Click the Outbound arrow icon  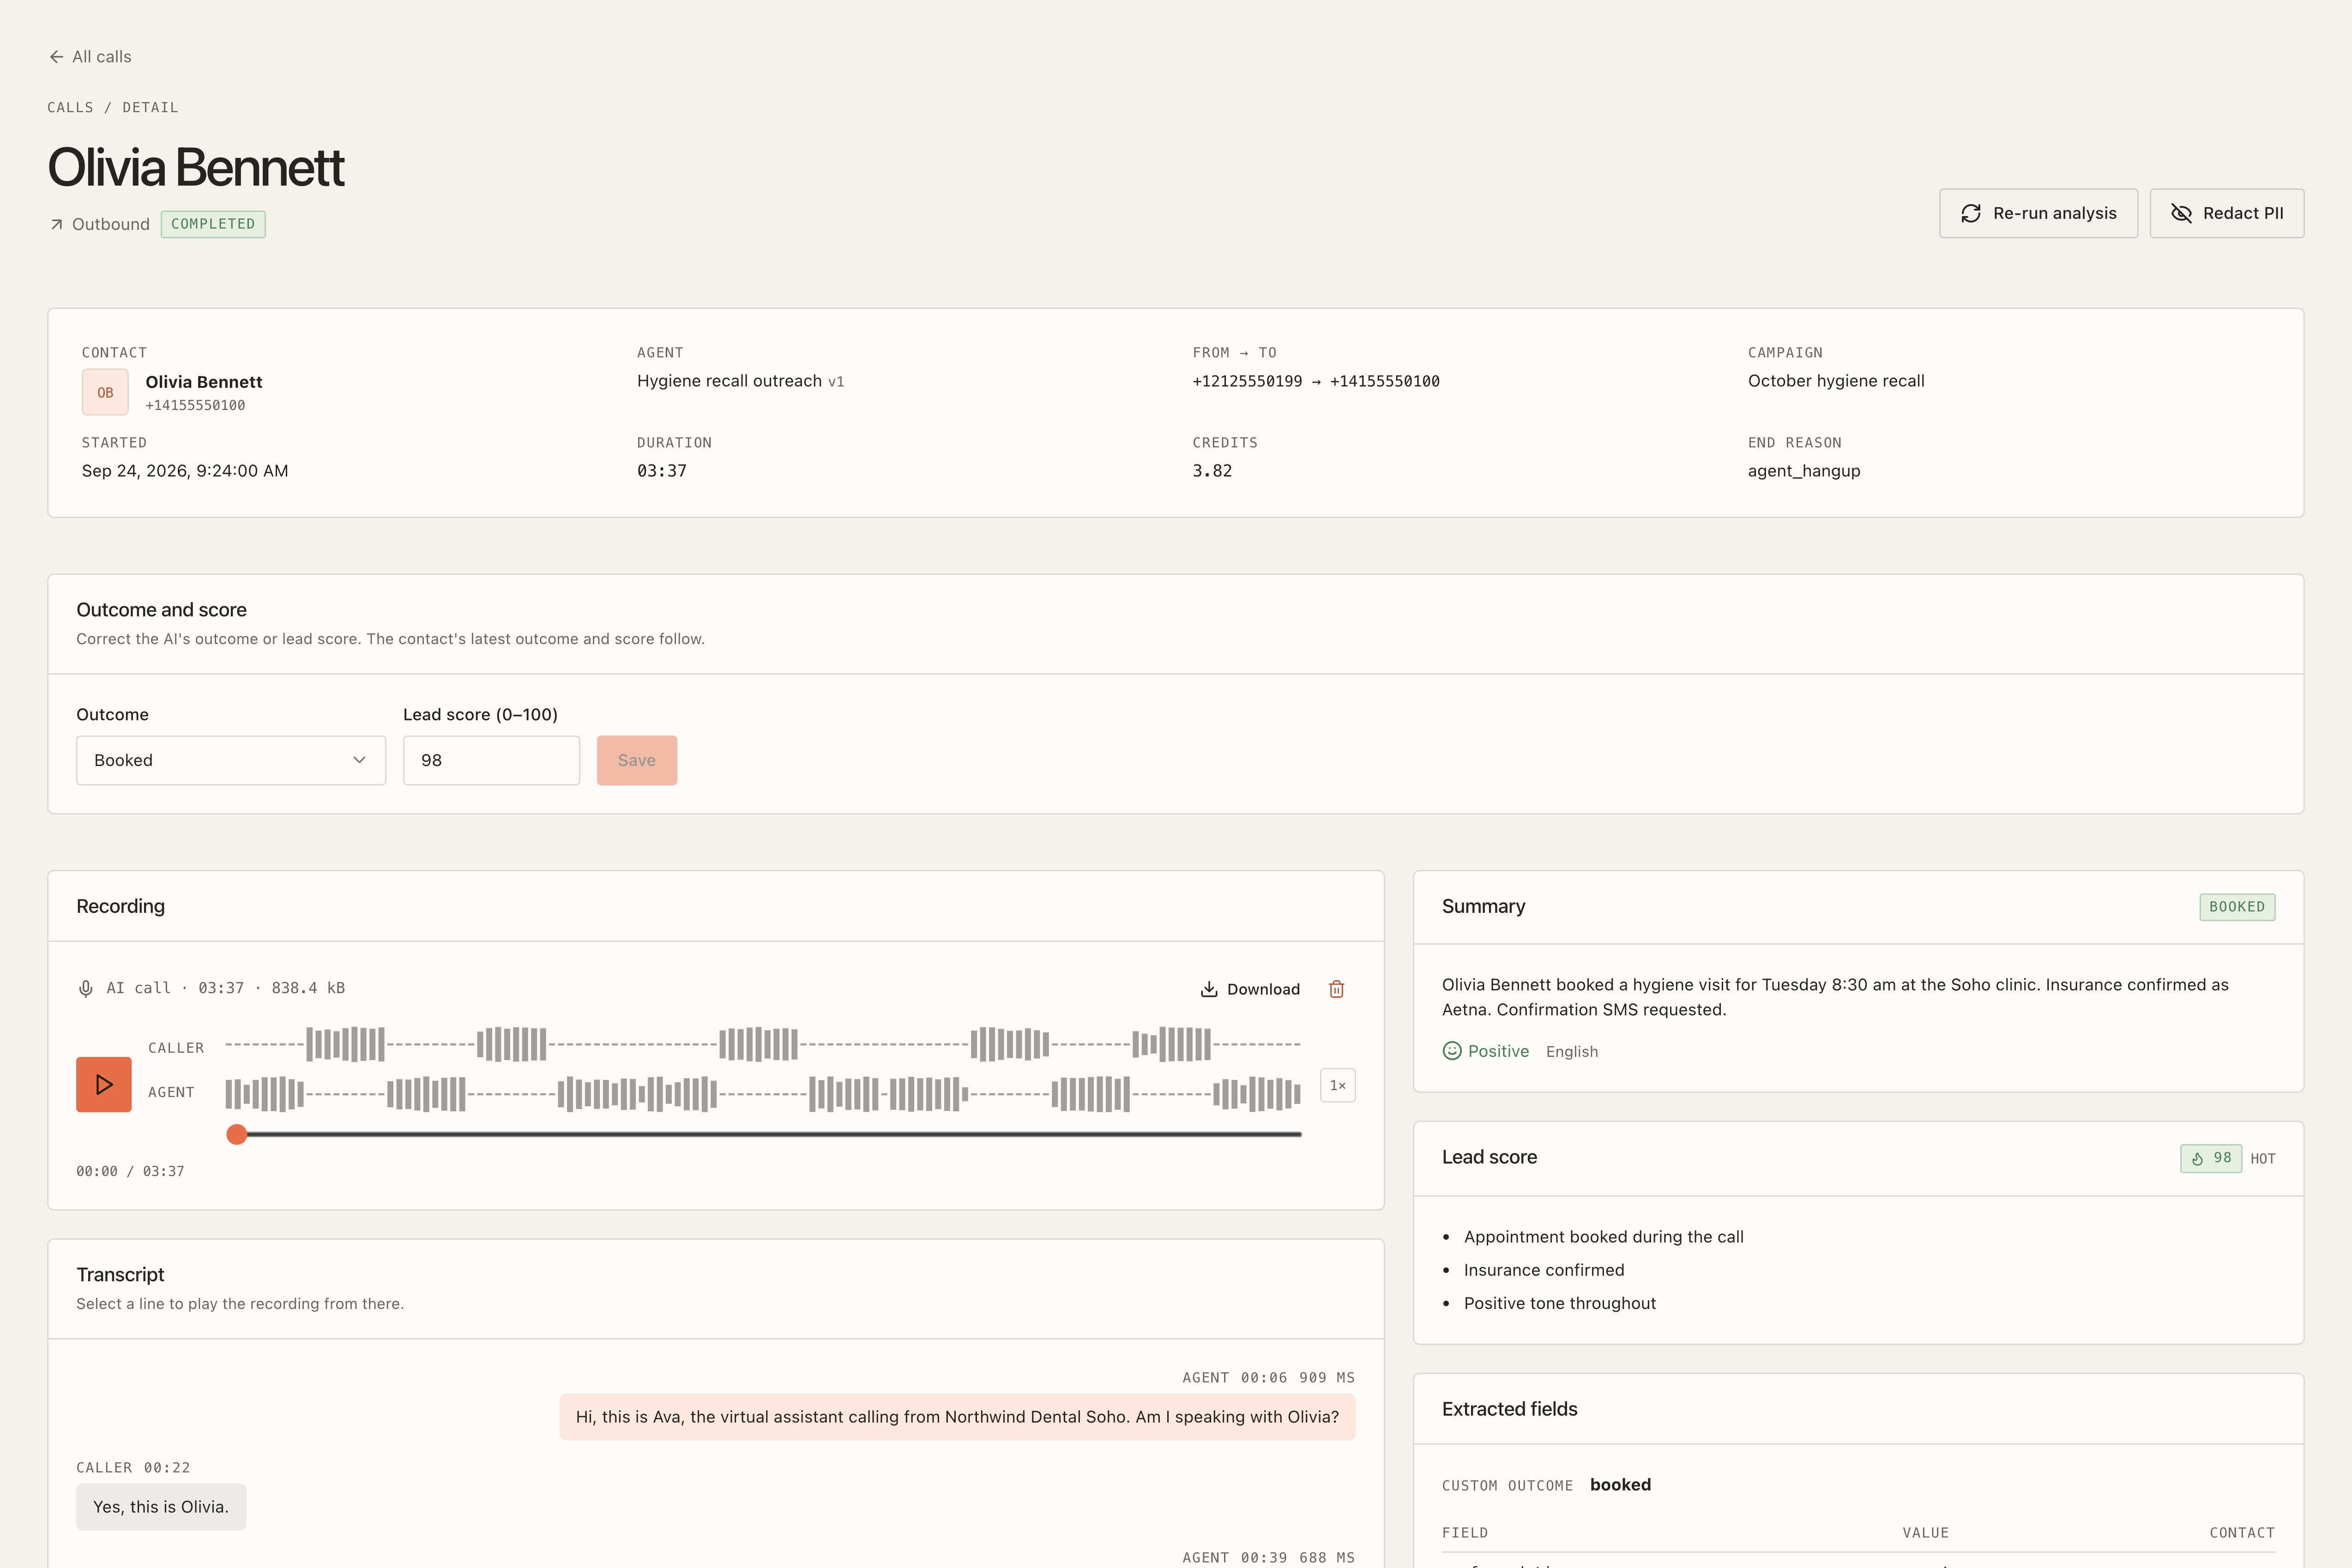point(57,225)
